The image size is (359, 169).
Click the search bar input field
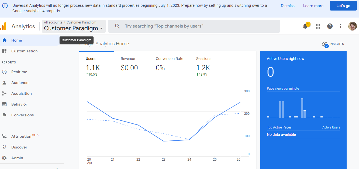[194, 26]
